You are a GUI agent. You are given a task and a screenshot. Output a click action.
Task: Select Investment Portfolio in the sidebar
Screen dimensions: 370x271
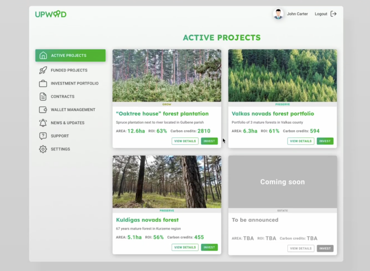[x=74, y=83]
